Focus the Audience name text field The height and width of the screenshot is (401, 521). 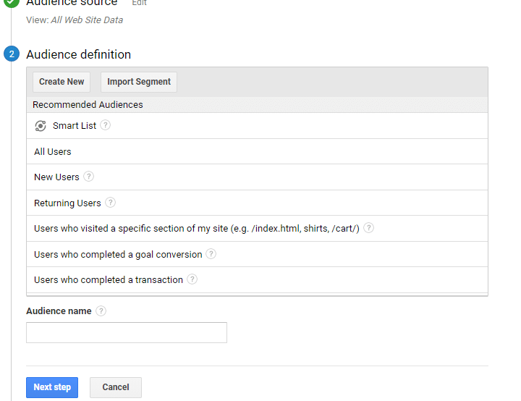coord(127,333)
